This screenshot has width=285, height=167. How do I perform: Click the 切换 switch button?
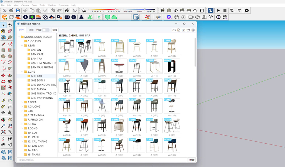pyautogui.click(x=55, y=30)
